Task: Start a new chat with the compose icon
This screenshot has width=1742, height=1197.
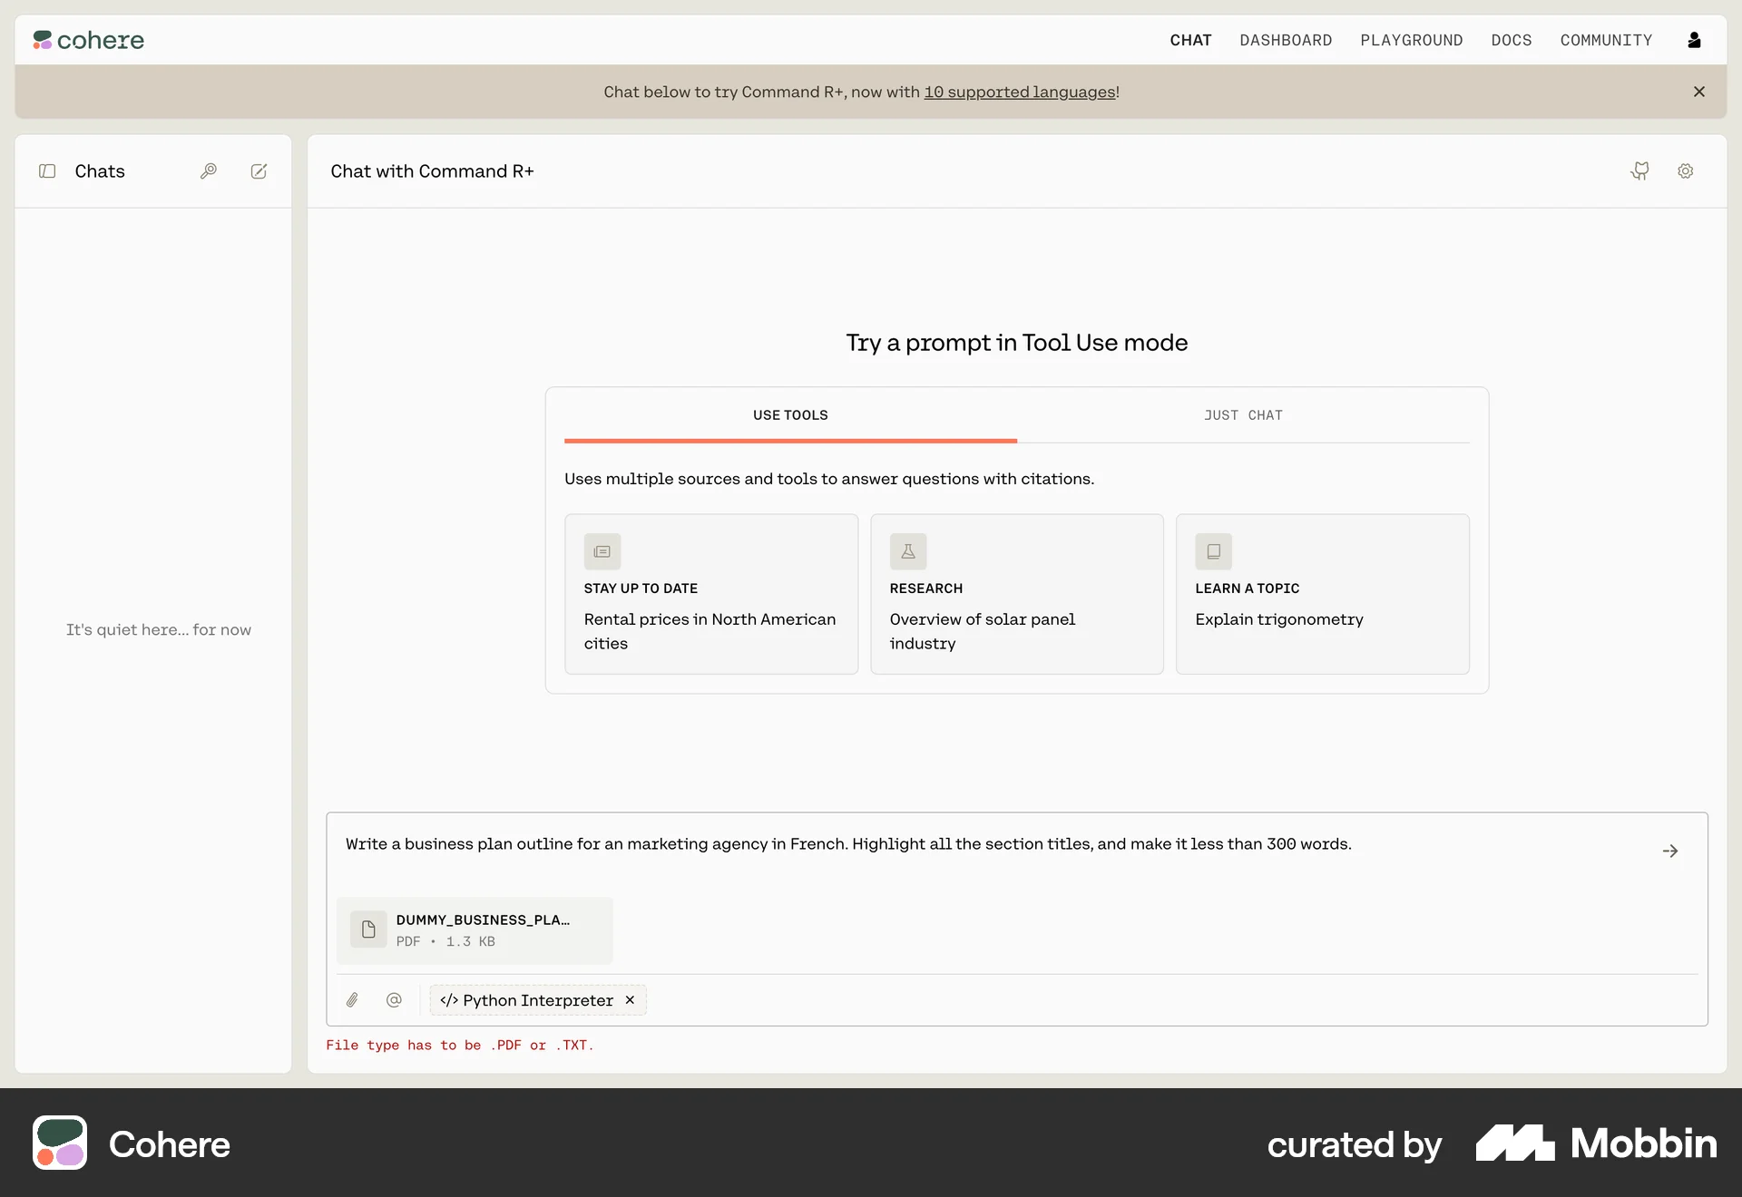Action: pos(259,171)
